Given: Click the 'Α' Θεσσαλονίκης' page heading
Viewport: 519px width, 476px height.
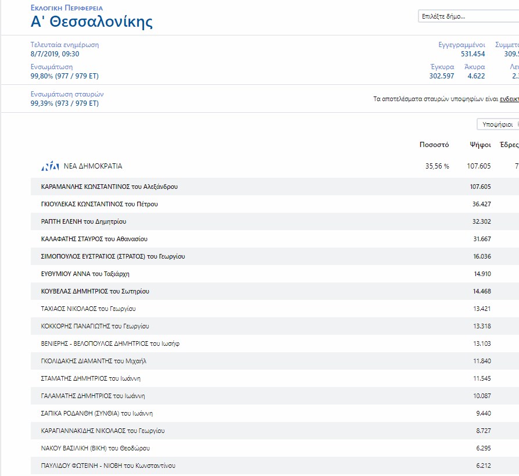Looking at the screenshot, I should point(91,23).
